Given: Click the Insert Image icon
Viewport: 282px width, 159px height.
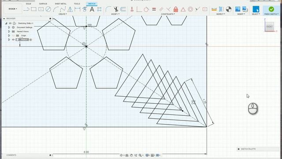Looking at the screenshot, I should click(x=237, y=9).
